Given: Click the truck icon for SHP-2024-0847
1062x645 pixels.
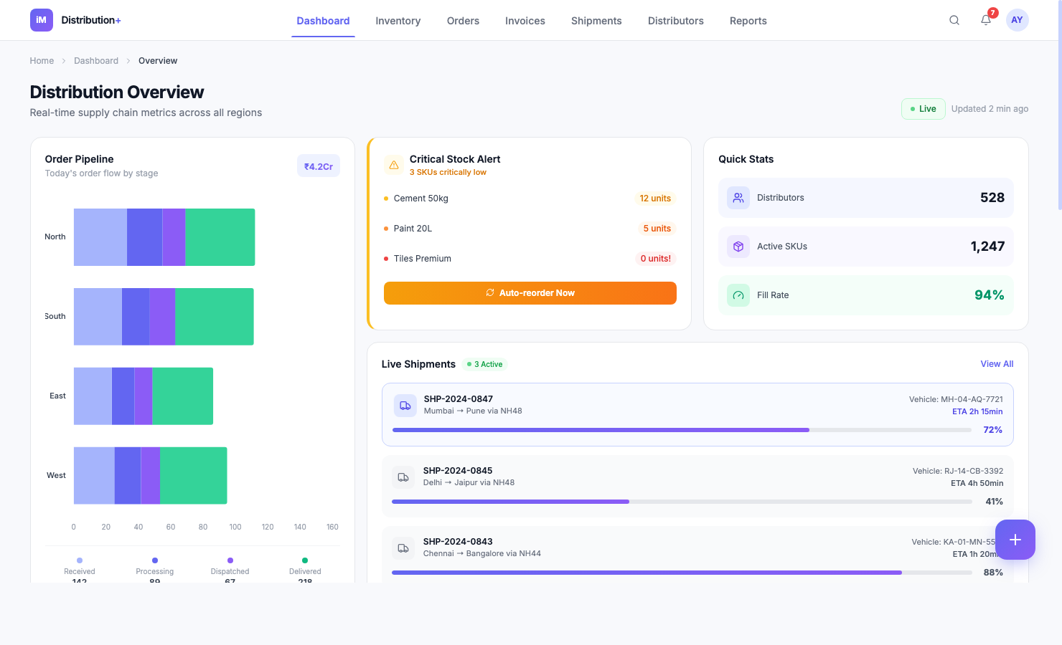Looking at the screenshot, I should (x=405, y=406).
